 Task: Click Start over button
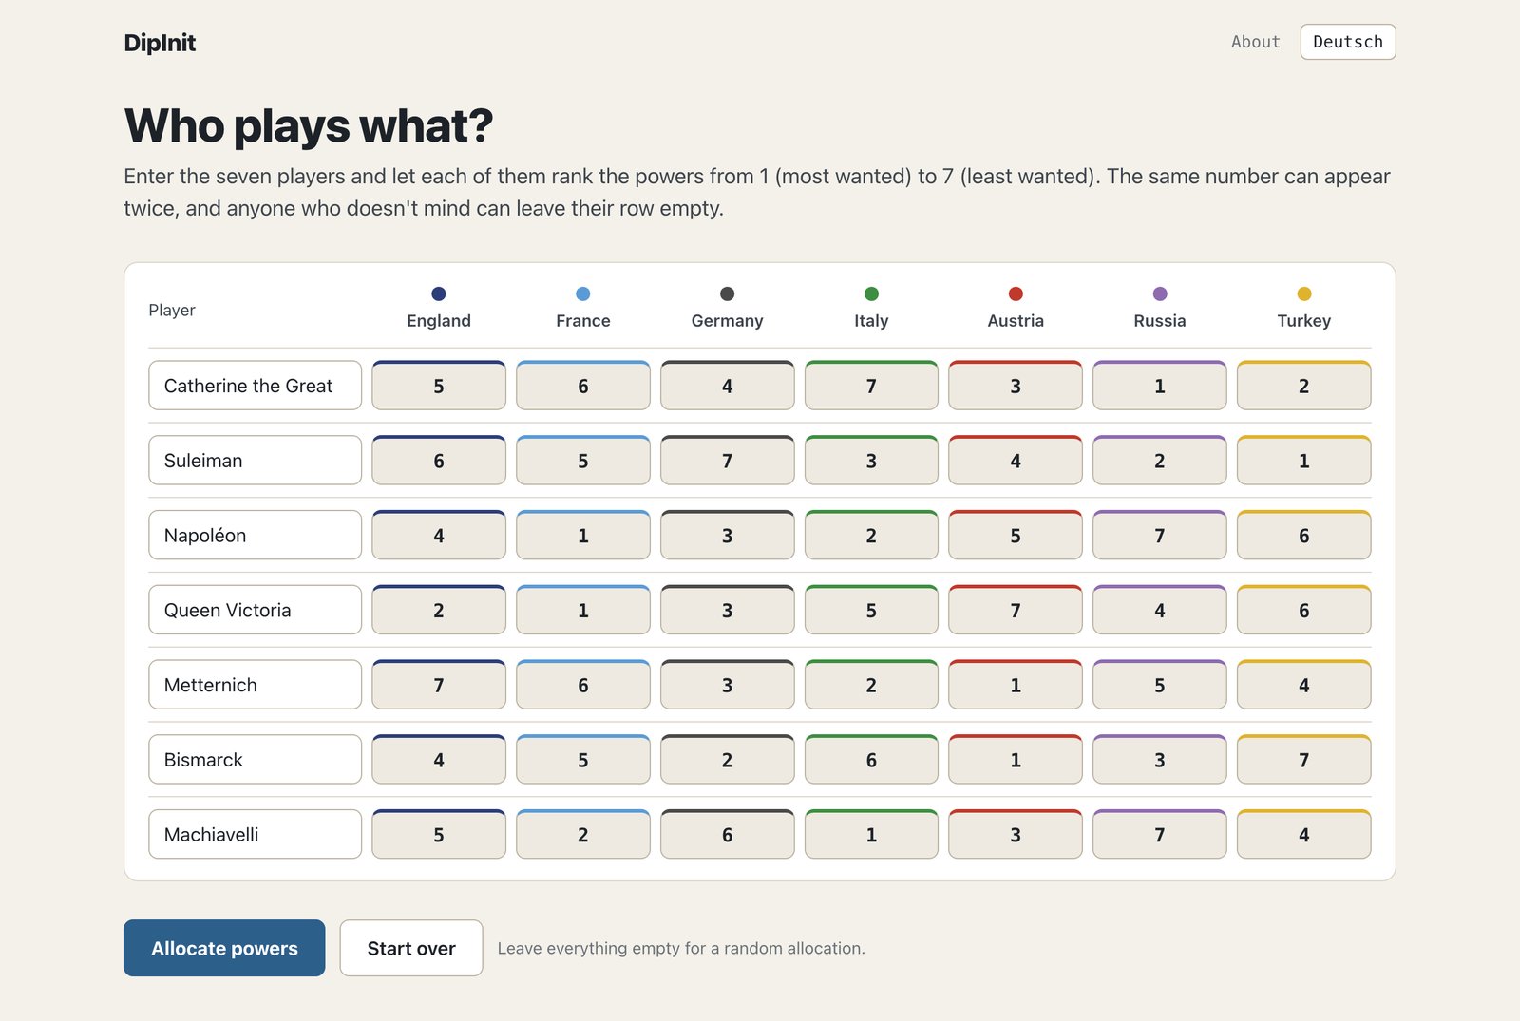coord(411,948)
